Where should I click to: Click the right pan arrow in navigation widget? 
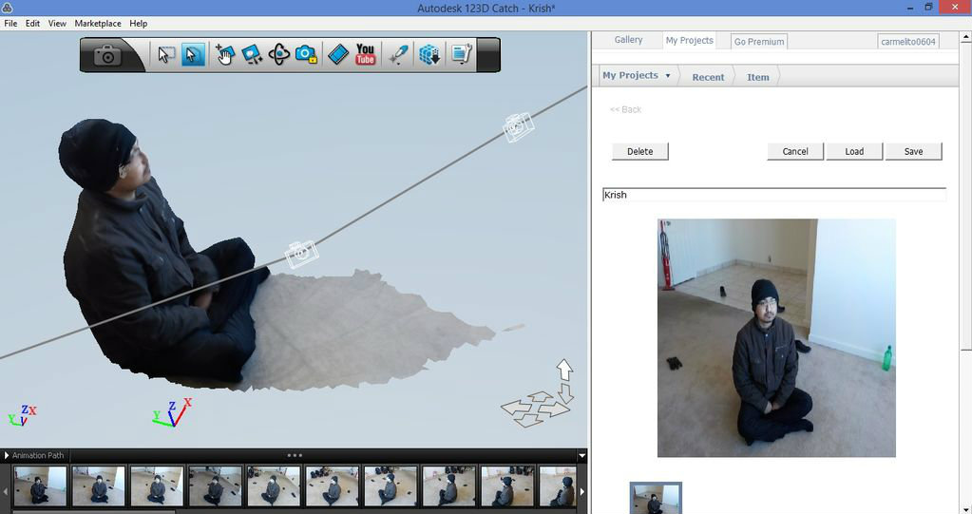[554, 409]
